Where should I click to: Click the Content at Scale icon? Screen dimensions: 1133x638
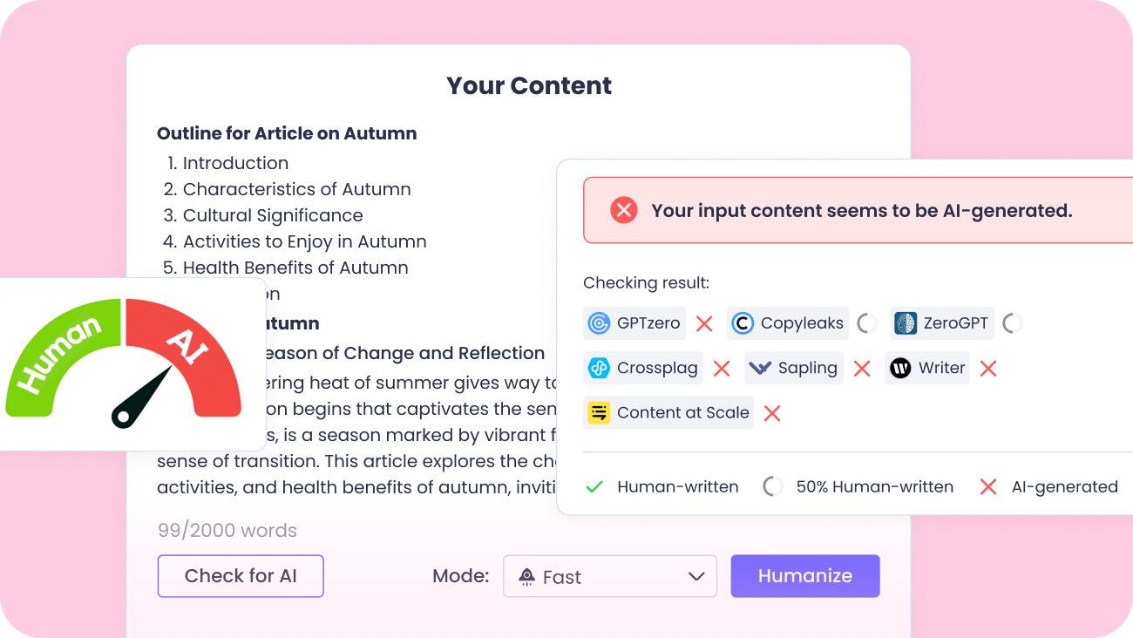point(599,412)
